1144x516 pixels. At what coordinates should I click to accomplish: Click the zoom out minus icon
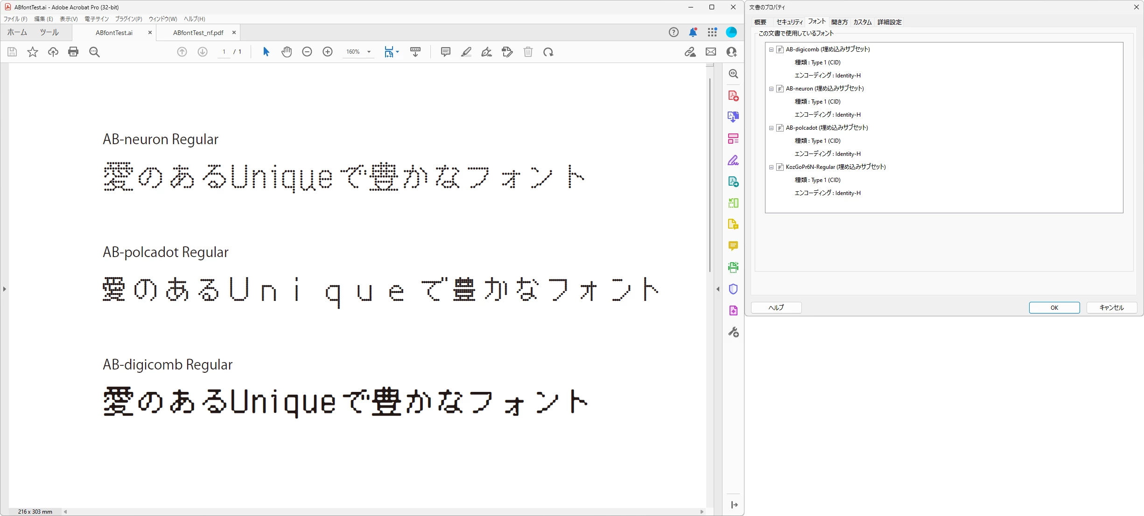307,52
